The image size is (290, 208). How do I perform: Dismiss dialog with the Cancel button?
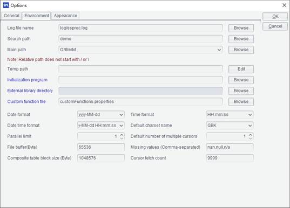(x=275, y=26)
